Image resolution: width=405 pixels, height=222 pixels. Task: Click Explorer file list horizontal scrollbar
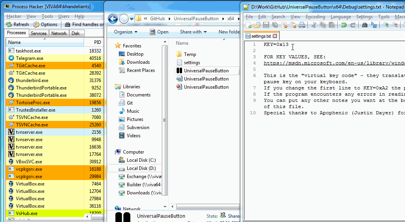coord(208,206)
